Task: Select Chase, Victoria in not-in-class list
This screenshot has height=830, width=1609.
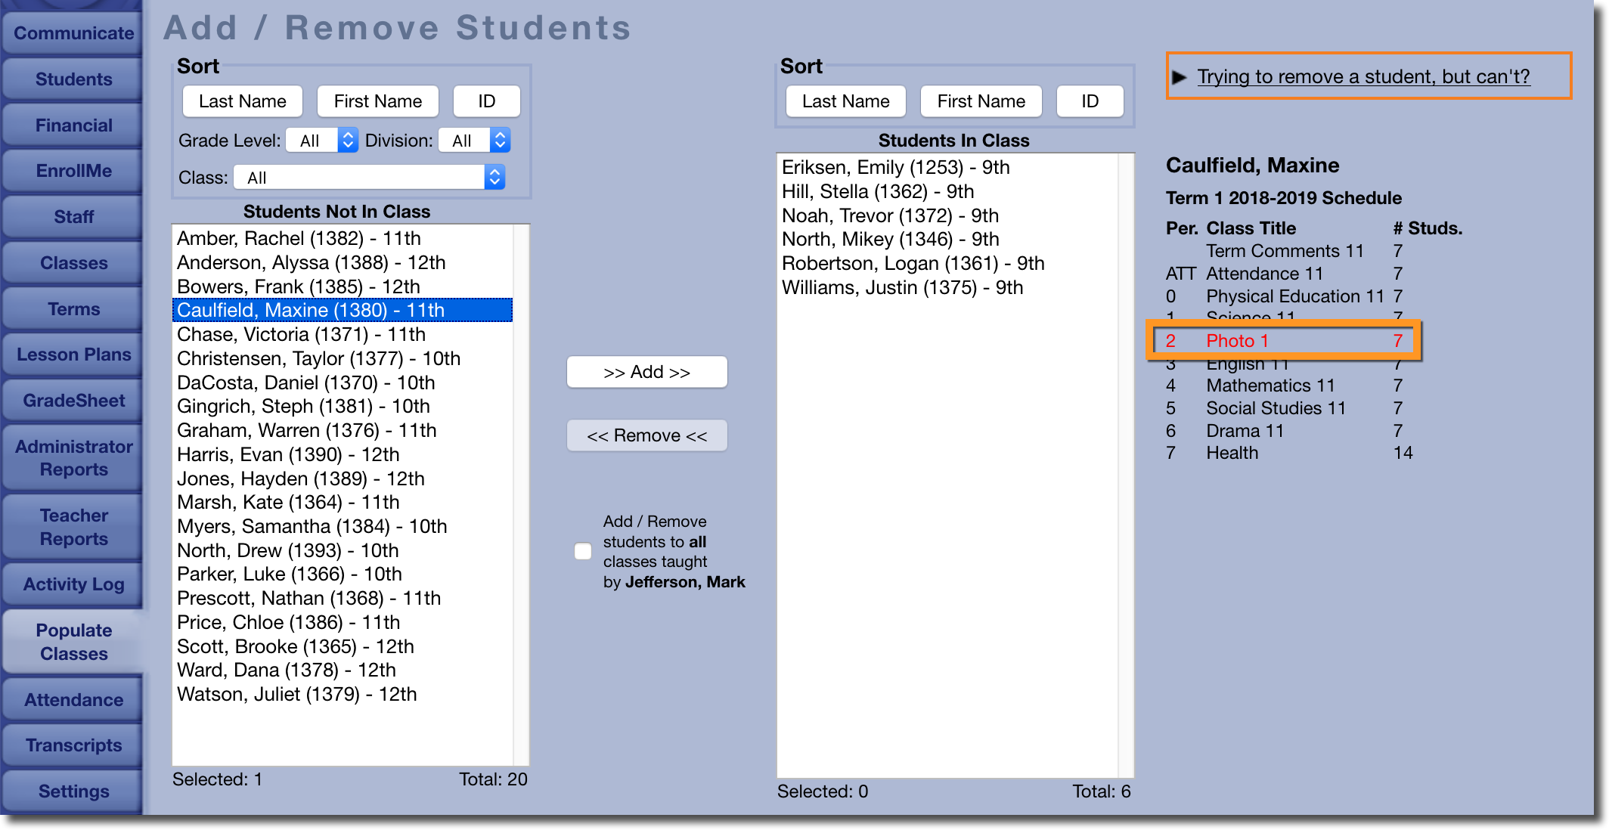Action: coord(301,334)
